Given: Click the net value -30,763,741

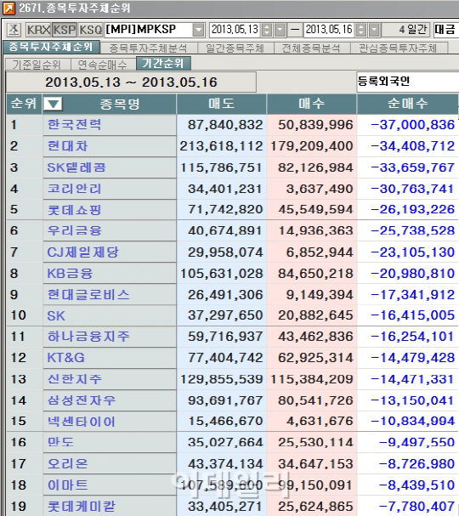Looking at the screenshot, I should [x=412, y=189].
